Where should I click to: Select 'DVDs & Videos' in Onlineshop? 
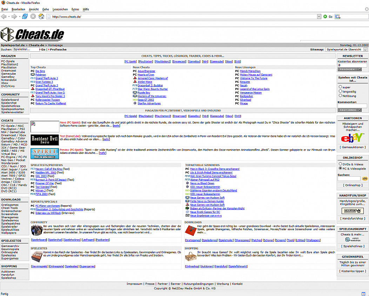(x=340, y=164)
